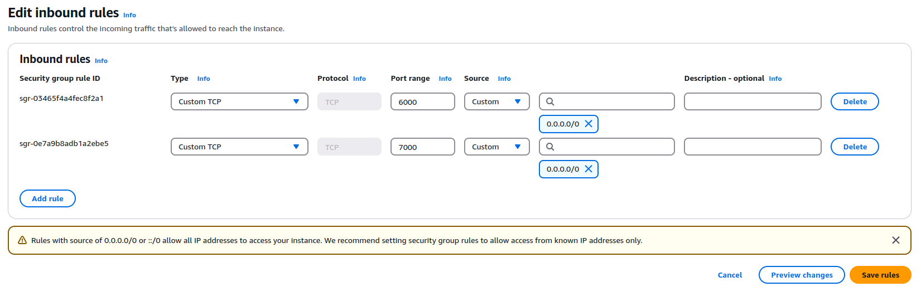
Task: Preview changes before saving
Action: click(802, 275)
